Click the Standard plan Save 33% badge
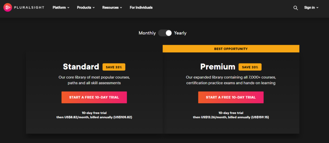The height and width of the screenshot is (143, 329). [x=114, y=67]
